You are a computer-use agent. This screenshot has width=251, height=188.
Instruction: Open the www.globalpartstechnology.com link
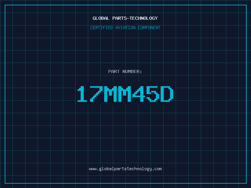click(x=125, y=169)
